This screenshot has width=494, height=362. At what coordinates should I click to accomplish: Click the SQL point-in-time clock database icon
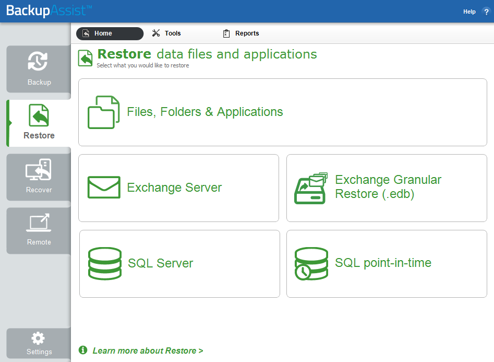[311, 263]
